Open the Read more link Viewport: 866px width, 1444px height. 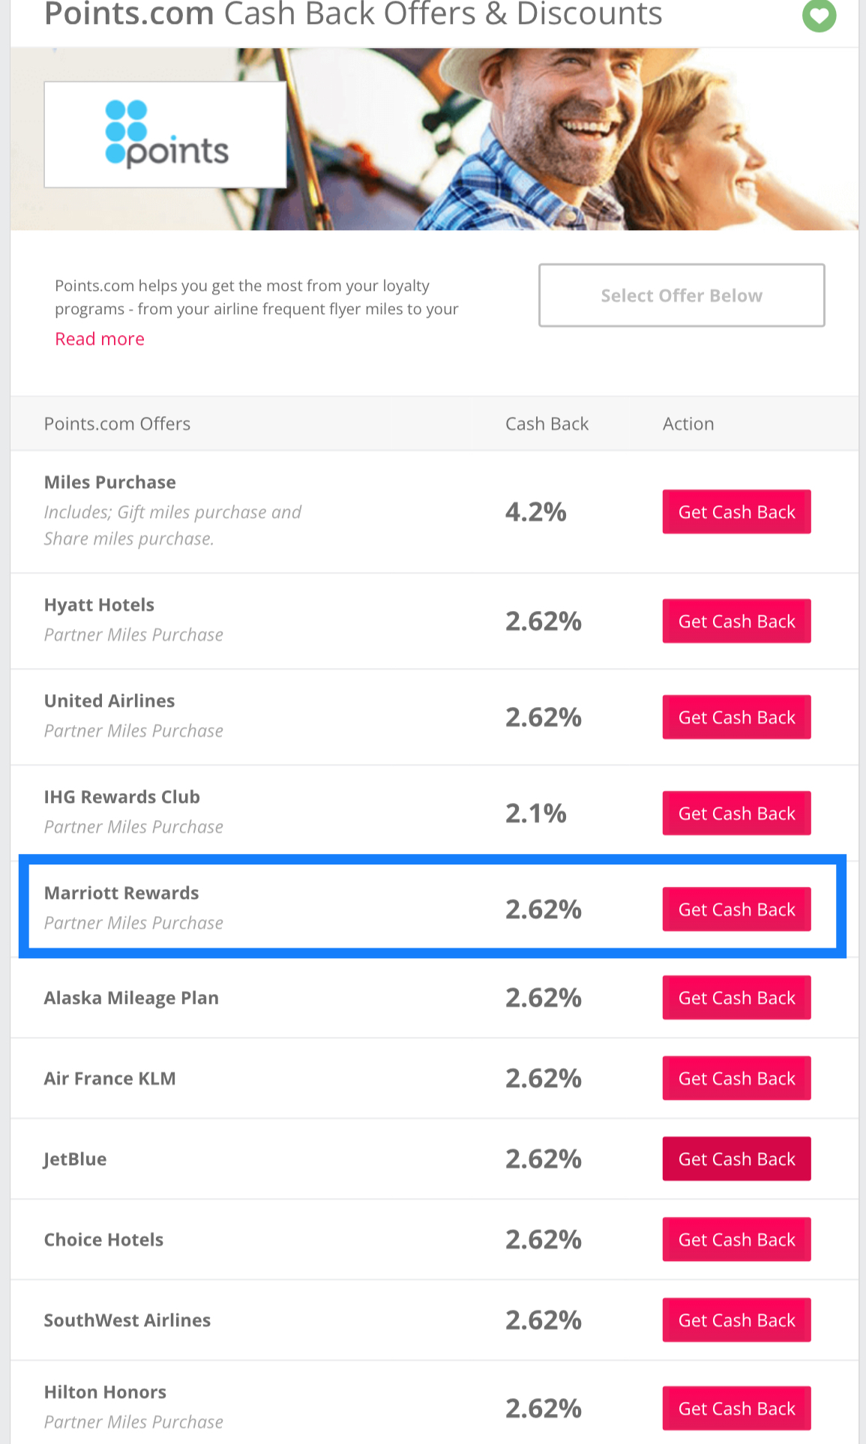[x=100, y=339]
